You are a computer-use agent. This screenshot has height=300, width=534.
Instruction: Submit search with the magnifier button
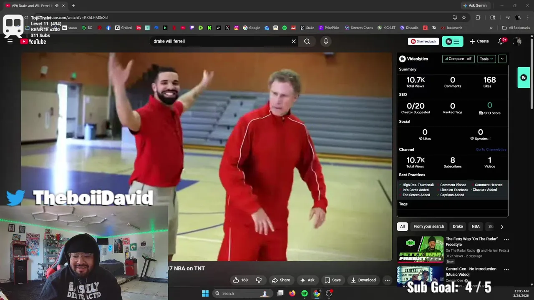pos(307,41)
